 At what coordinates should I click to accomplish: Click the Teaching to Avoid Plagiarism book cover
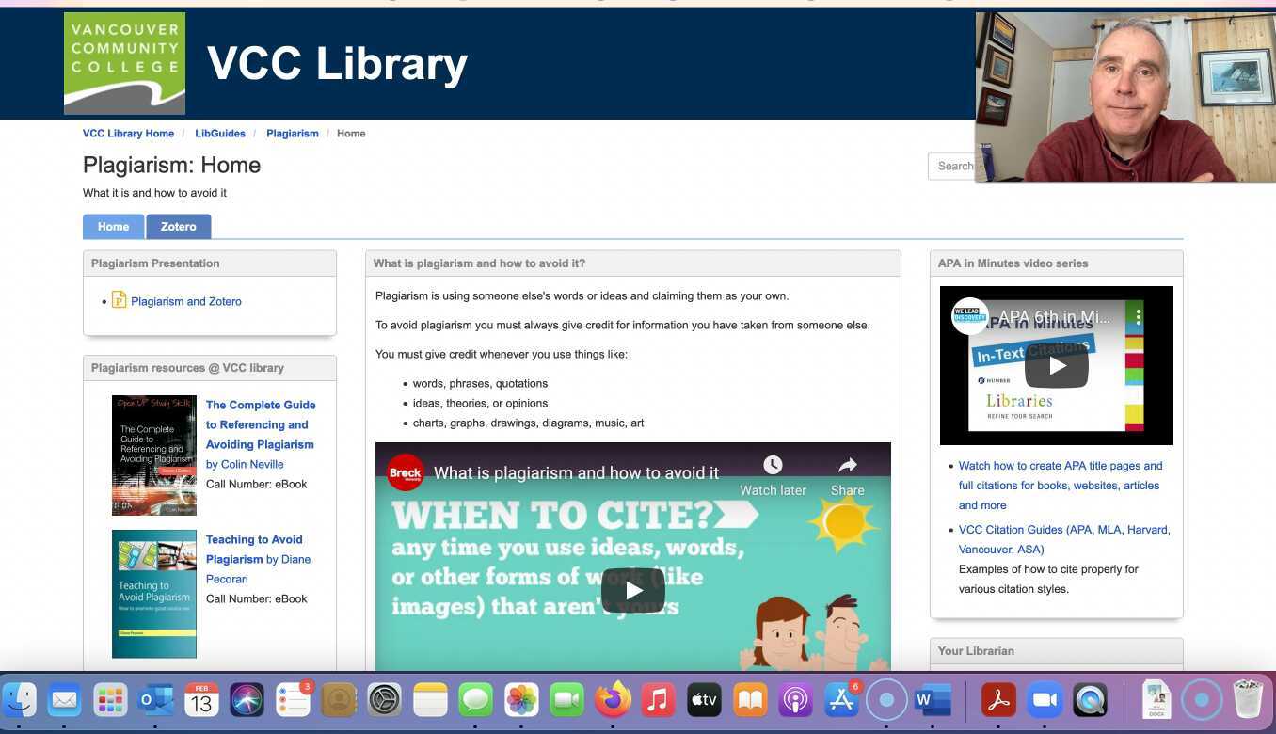[x=154, y=593]
